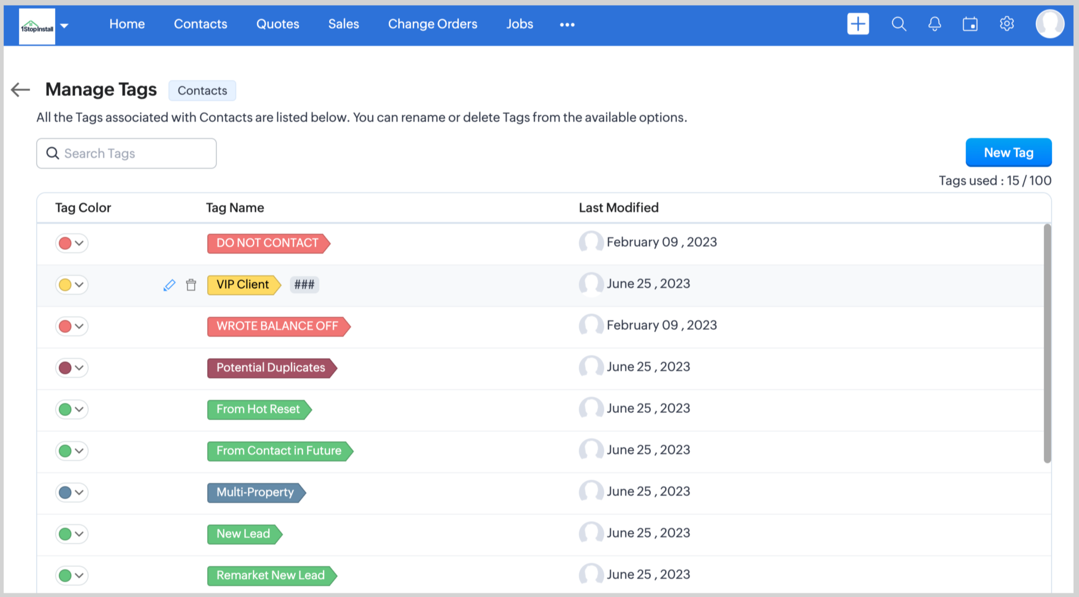Open the calendar icon in header
Viewport: 1079px width, 597px height.
[970, 24]
